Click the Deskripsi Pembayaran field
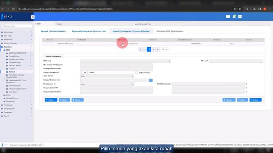Image resolution: width=273 pixels, height=153 pixels. [x=116, y=69]
